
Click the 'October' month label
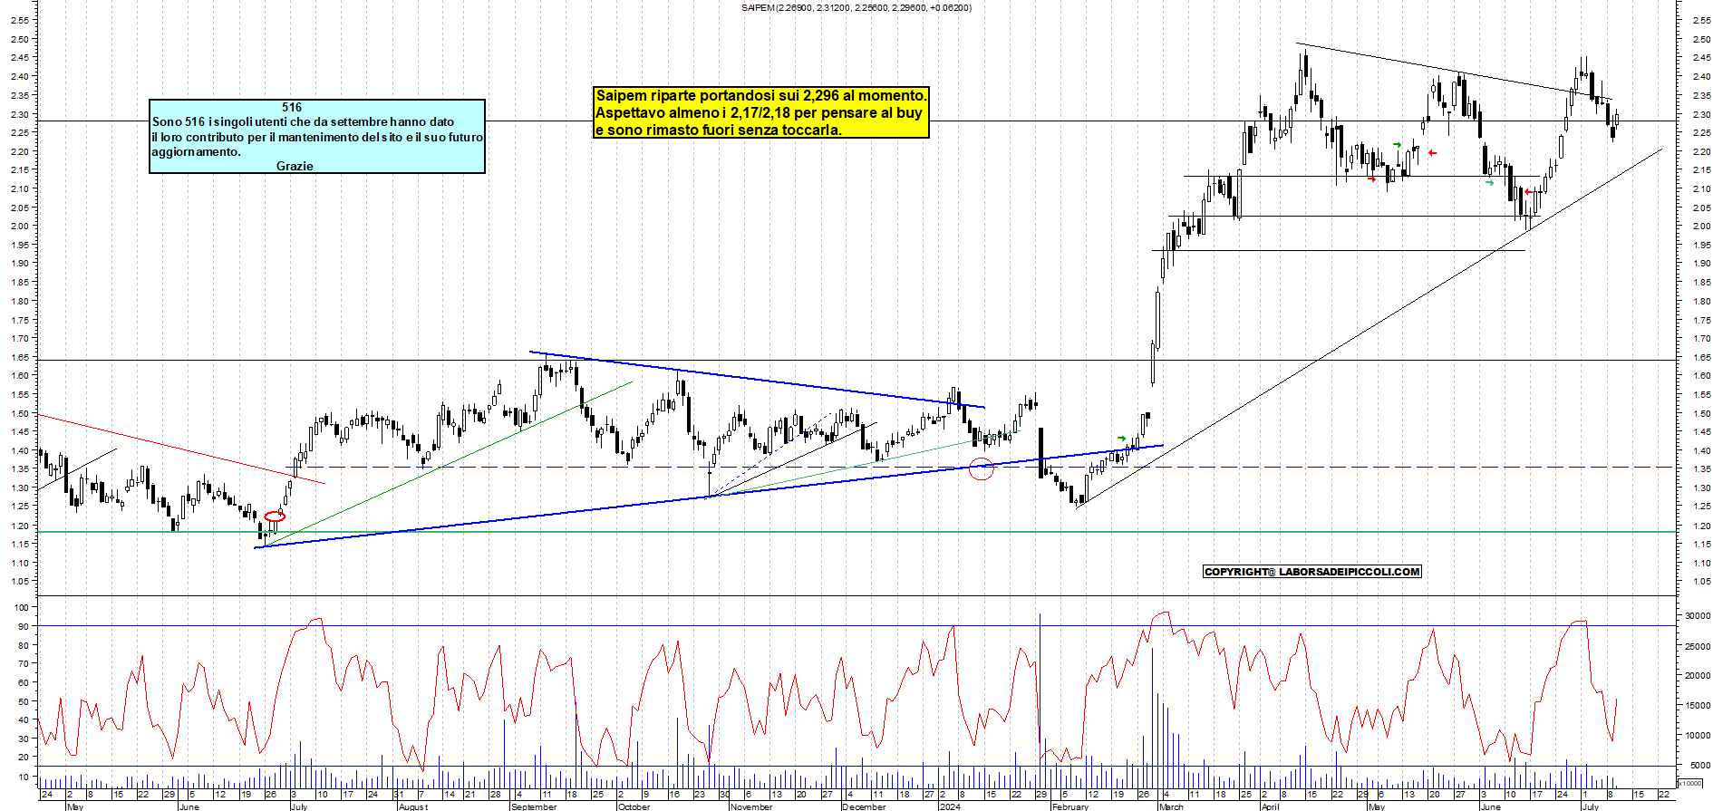pyautogui.click(x=634, y=806)
